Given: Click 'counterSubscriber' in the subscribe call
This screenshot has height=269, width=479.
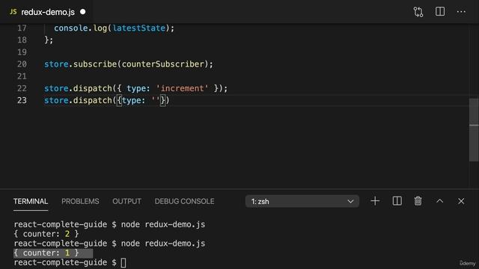Looking at the screenshot, I should tap(163, 64).
